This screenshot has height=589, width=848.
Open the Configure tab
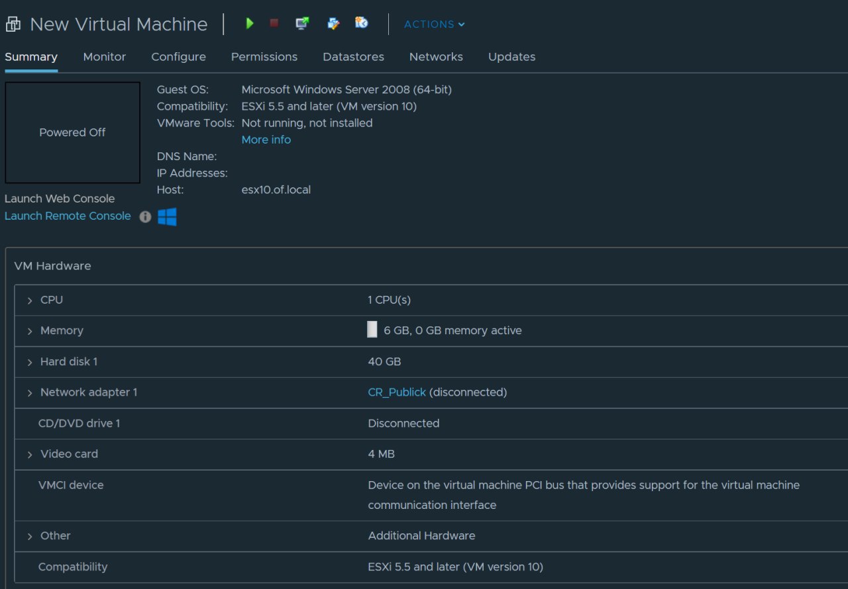tap(179, 57)
